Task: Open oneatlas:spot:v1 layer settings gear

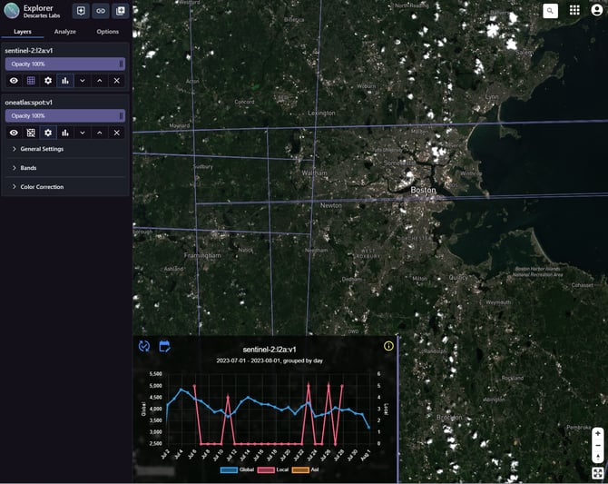Action: tap(48, 133)
